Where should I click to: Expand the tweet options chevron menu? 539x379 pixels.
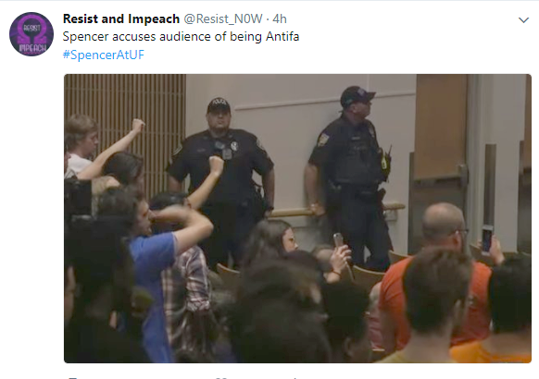pyautogui.click(x=523, y=20)
